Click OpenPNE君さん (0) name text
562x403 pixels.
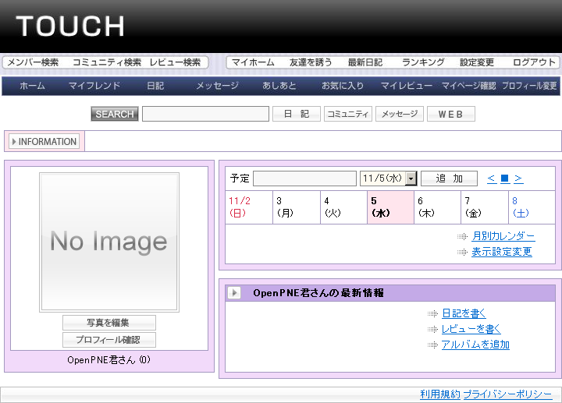point(109,359)
